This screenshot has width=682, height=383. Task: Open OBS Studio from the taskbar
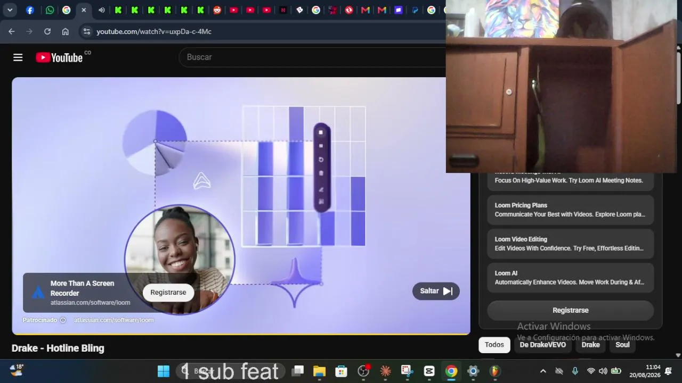363,371
